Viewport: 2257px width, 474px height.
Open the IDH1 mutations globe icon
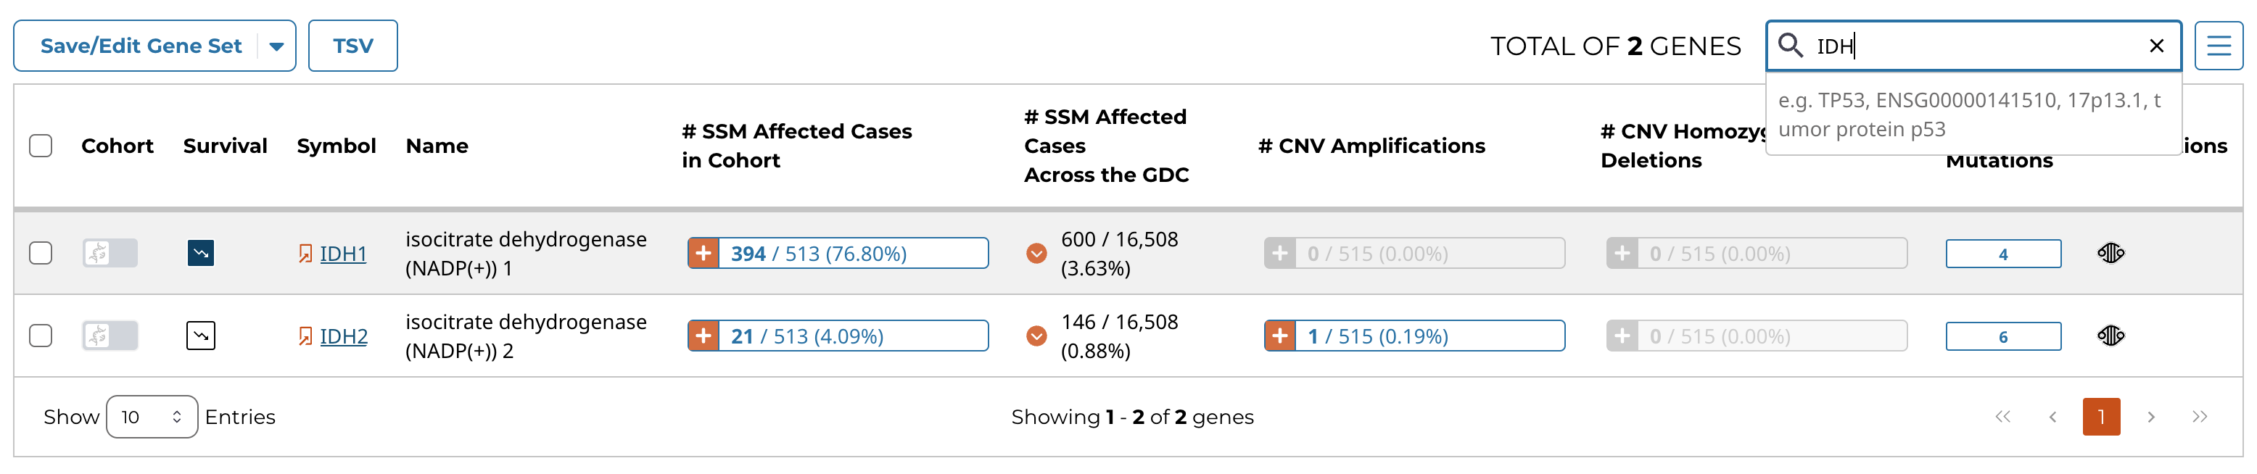(x=2110, y=253)
